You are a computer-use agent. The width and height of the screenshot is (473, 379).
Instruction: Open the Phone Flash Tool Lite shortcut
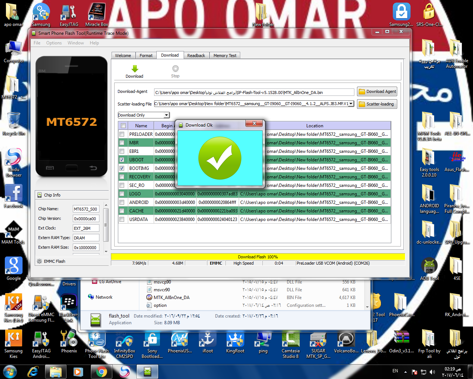coord(97,344)
